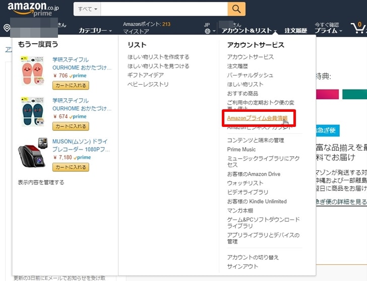Click 表示内容を管理する link
The image size is (367, 281).
pos(41,182)
